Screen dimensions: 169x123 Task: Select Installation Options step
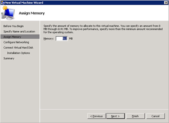[19, 53]
